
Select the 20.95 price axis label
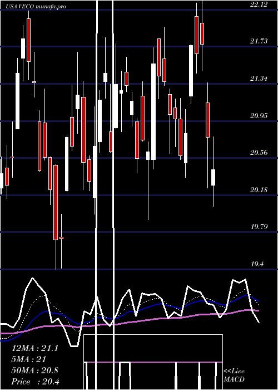point(259,115)
